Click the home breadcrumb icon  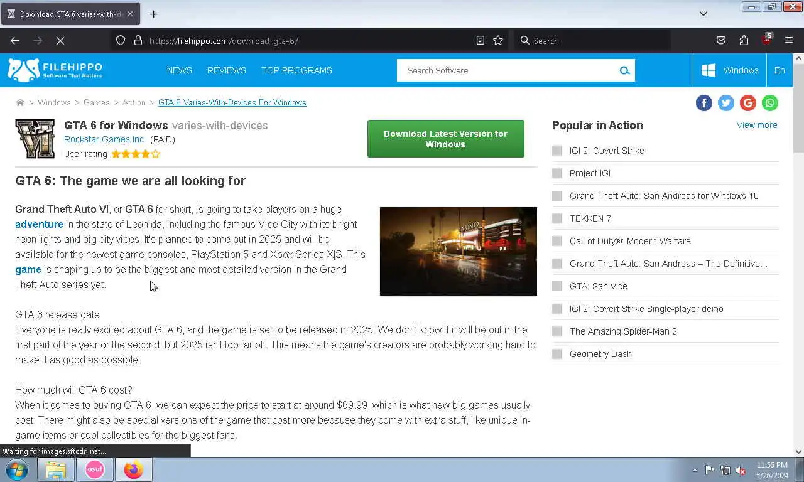tap(20, 102)
